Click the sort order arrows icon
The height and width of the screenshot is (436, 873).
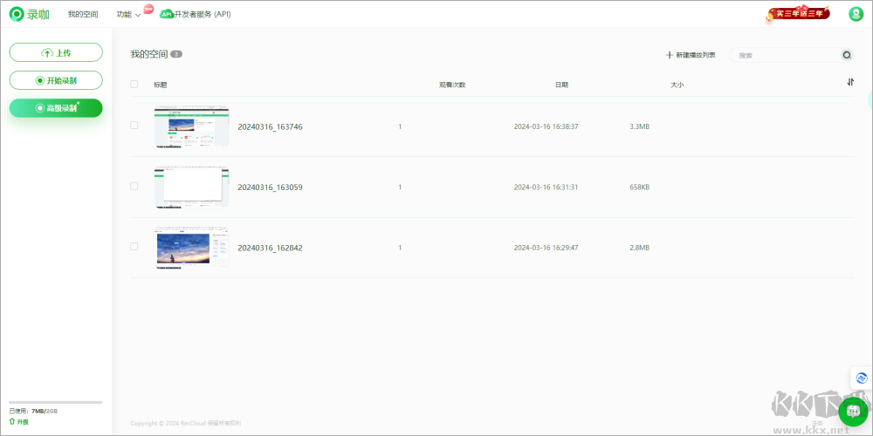pyautogui.click(x=850, y=82)
